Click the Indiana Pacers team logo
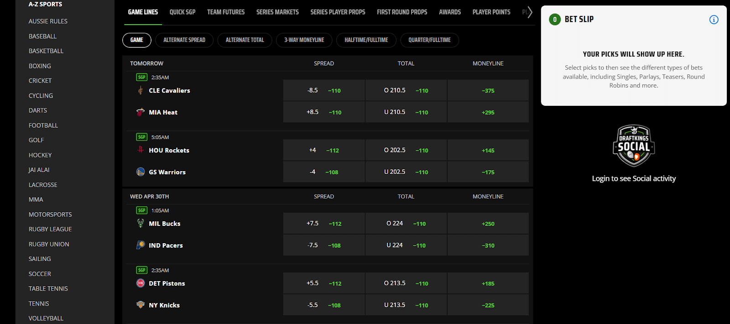The width and height of the screenshot is (730, 324). pyautogui.click(x=141, y=245)
